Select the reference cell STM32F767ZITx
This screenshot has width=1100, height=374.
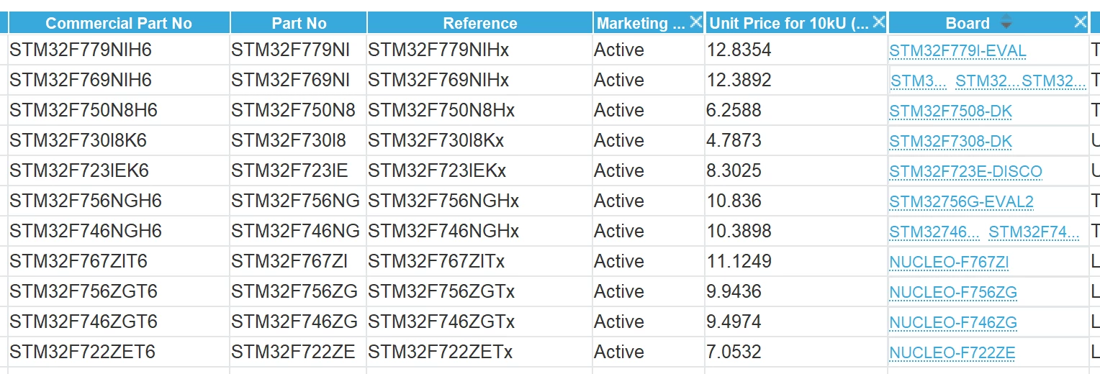tap(436, 262)
